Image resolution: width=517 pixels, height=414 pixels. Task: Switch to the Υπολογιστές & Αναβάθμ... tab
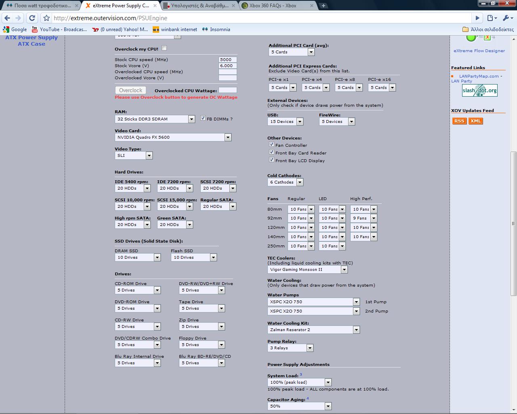pyautogui.click(x=199, y=6)
